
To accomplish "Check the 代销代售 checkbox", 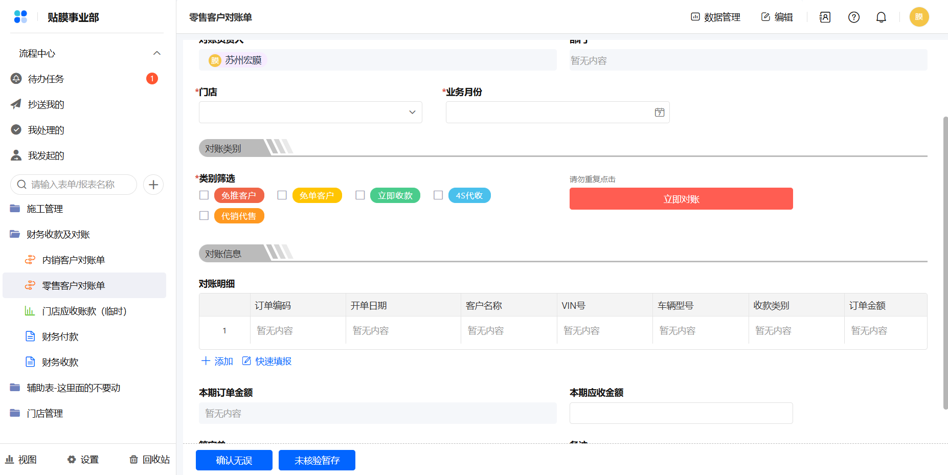I will [x=204, y=216].
